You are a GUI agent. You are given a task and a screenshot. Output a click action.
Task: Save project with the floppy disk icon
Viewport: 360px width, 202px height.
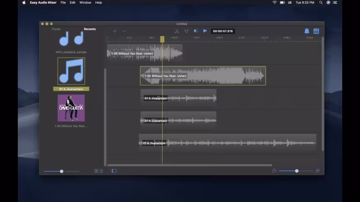(316, 31)
